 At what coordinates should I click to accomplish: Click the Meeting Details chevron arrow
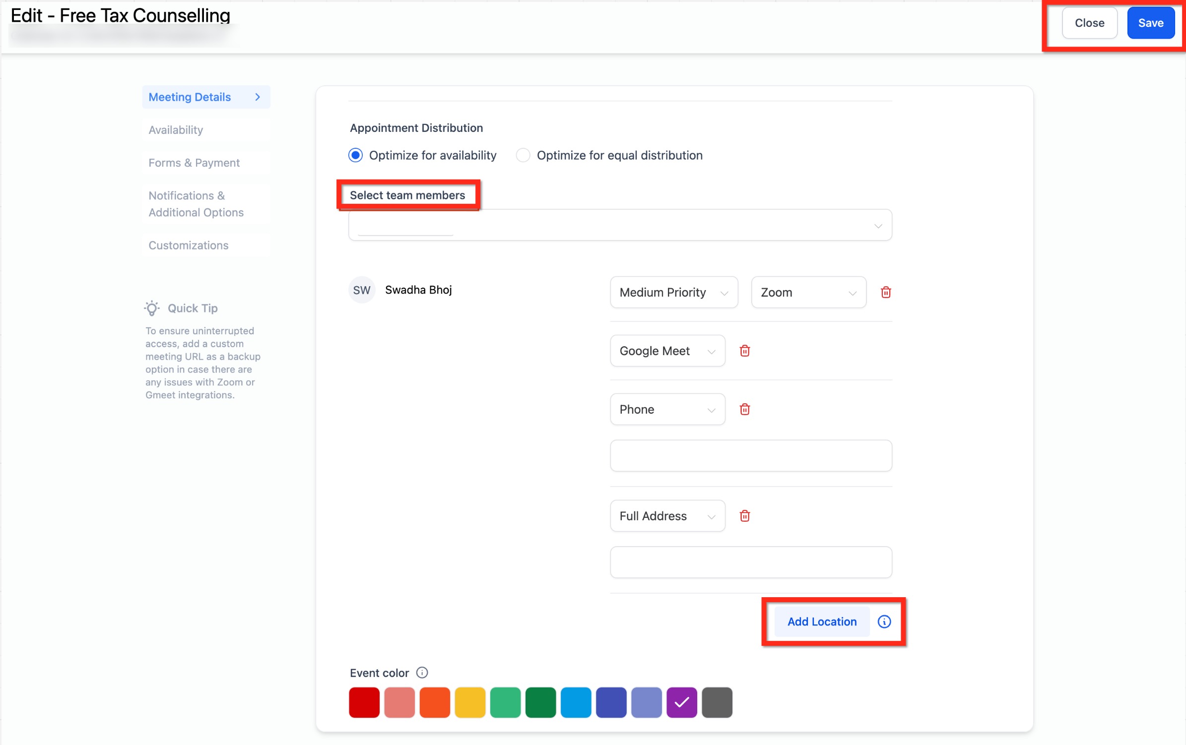point(258,97)
